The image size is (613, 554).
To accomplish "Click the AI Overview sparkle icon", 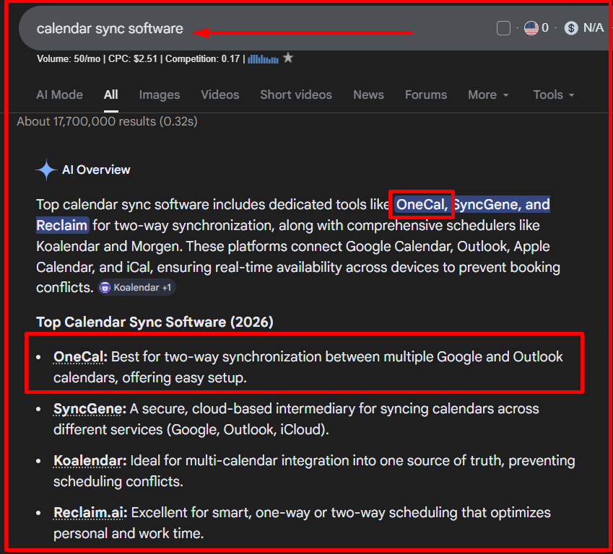I will pyautogui.click(x=46, y=169).
